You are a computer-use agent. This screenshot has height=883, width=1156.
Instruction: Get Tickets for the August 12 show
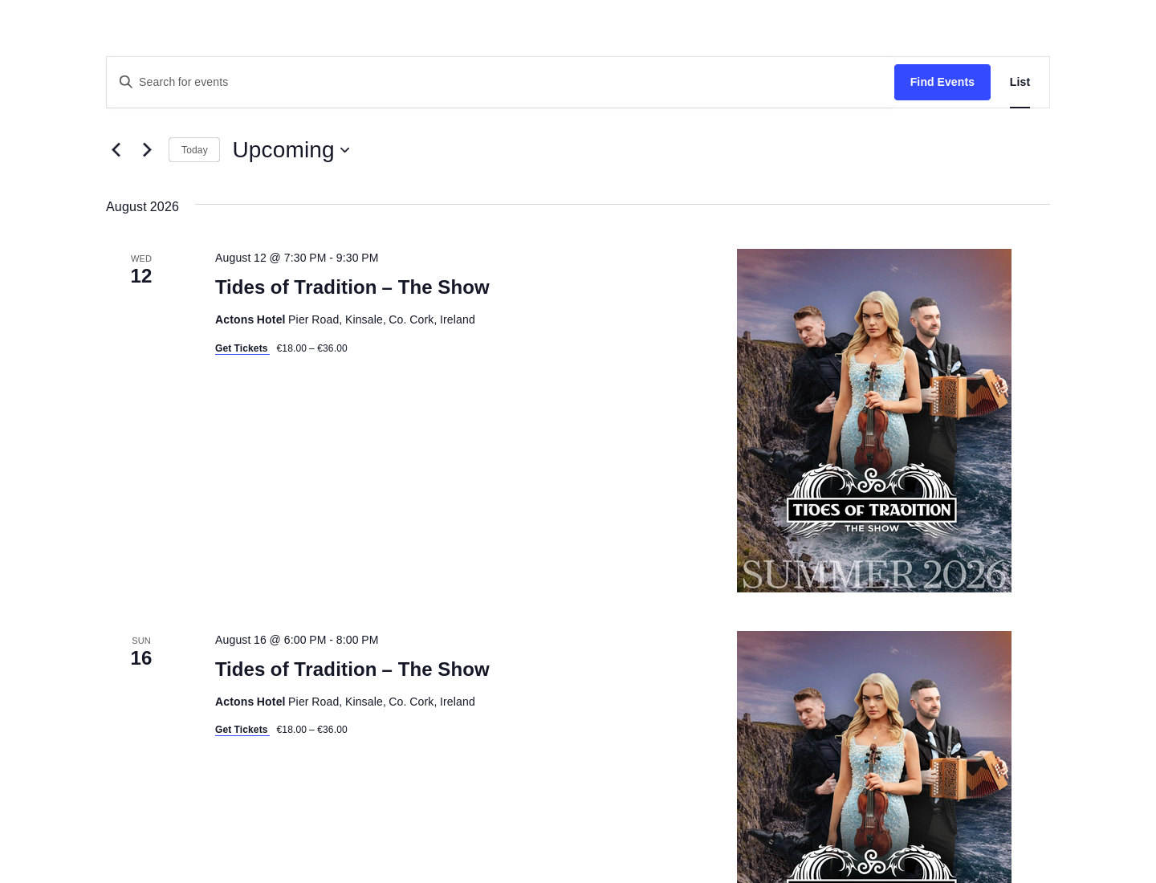[242, 348]
